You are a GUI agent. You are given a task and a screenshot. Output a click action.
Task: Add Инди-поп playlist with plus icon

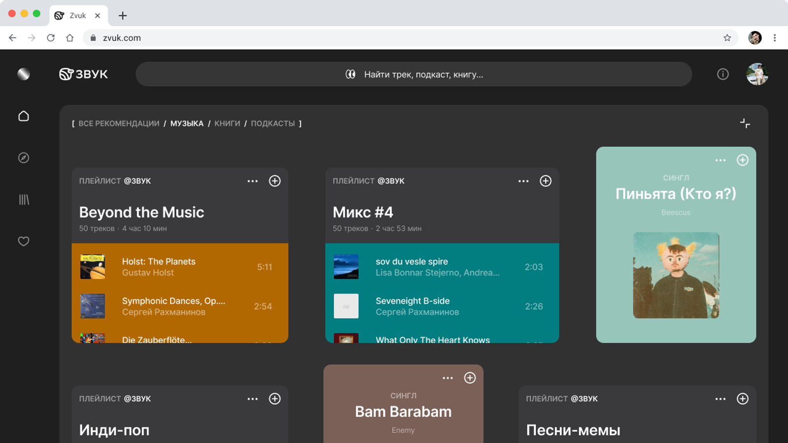tap(275, 399)
